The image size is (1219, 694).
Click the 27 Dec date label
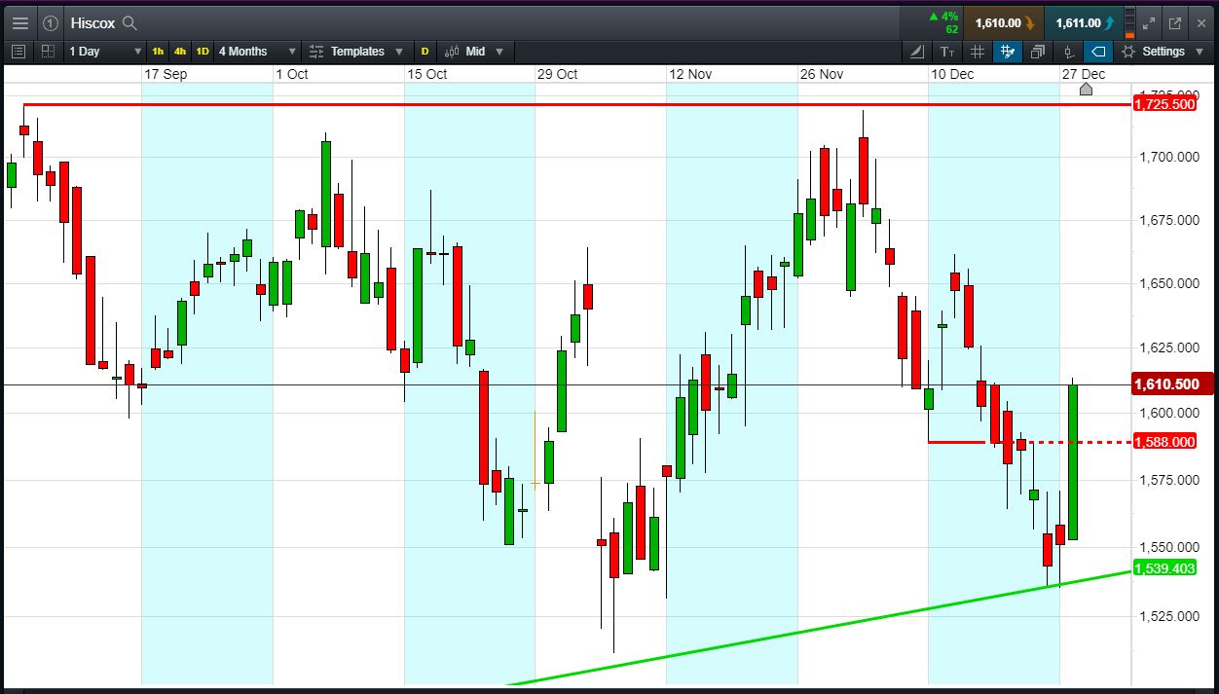tap(1084, 74)
